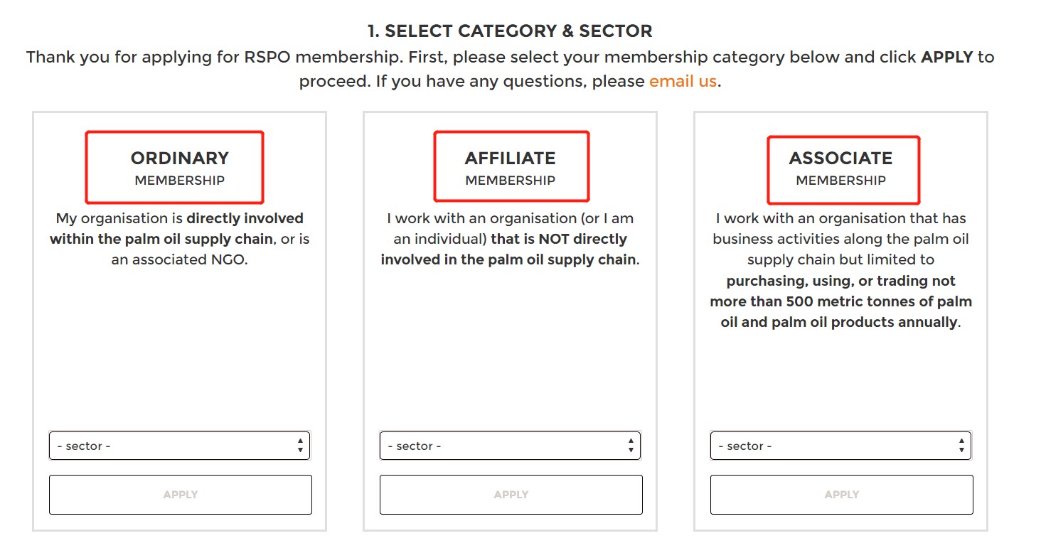Click the up-down arrows on Ordinary sector select
The image size is (1041, 553).
300,446
